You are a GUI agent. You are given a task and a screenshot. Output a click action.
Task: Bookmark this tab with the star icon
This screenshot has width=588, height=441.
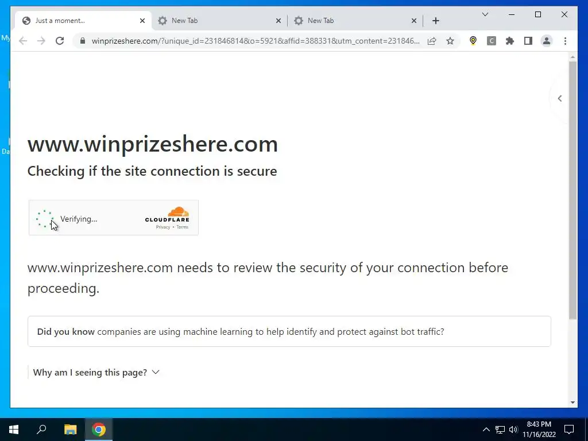450,41
